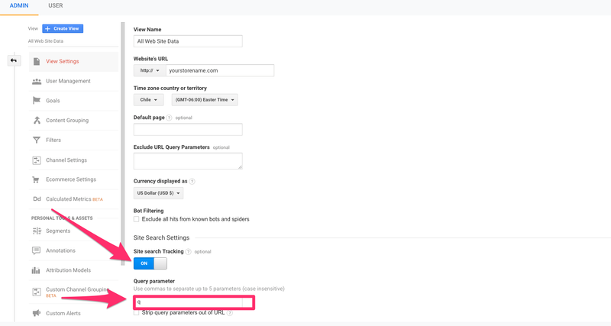
Task: Click the Ecommerce Settings cart icon
Action: click(x=36, y=179)
